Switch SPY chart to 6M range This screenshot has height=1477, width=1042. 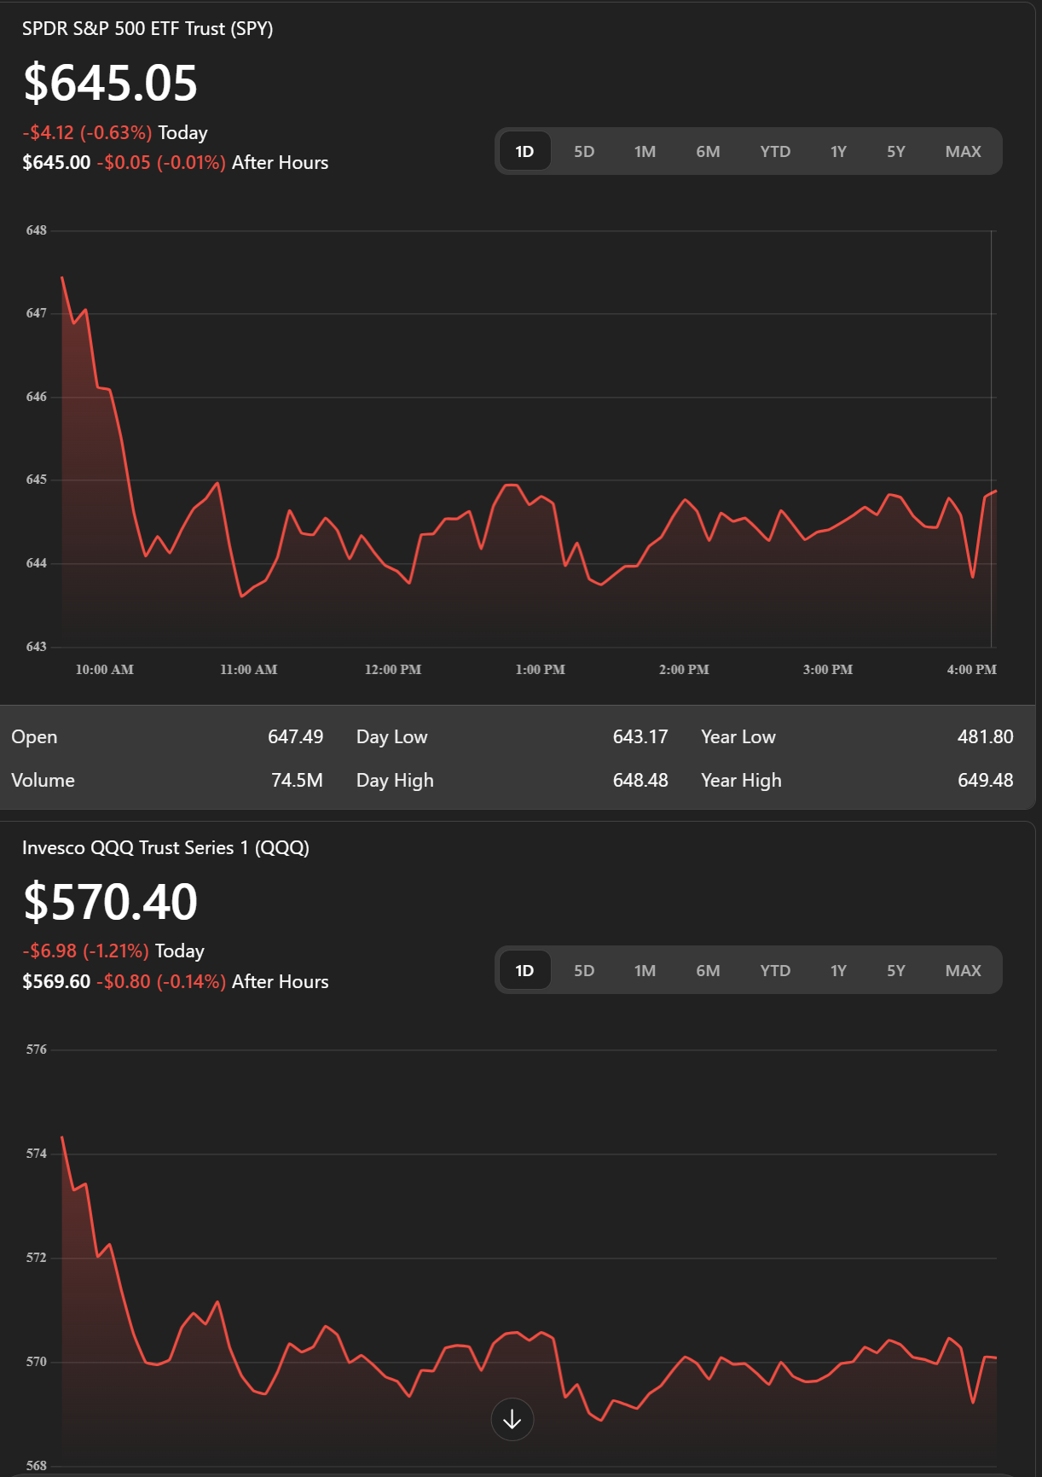coord(708,151)
